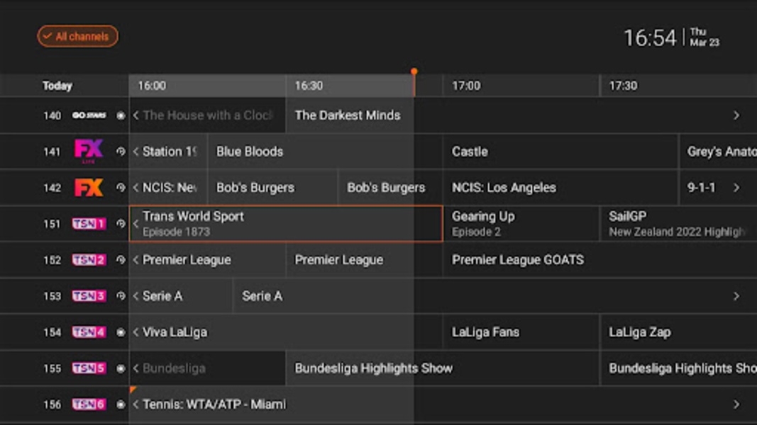Viewport: 757px width, 425px height.
Task: Select the FX channel 142 logo
Action: (89, 188)
